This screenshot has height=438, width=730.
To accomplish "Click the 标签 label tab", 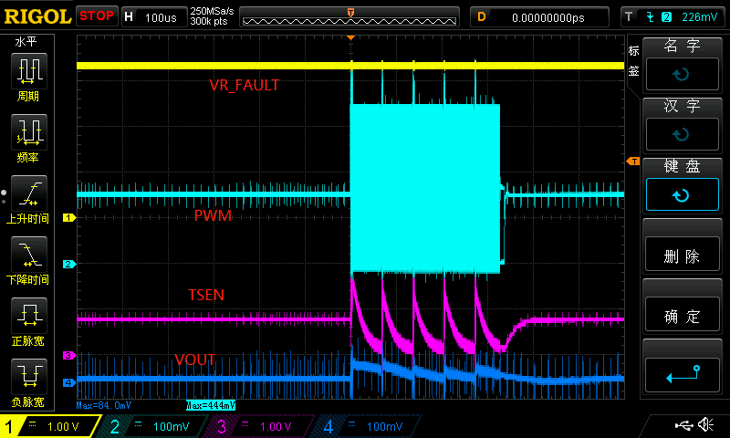I will 633,60.
